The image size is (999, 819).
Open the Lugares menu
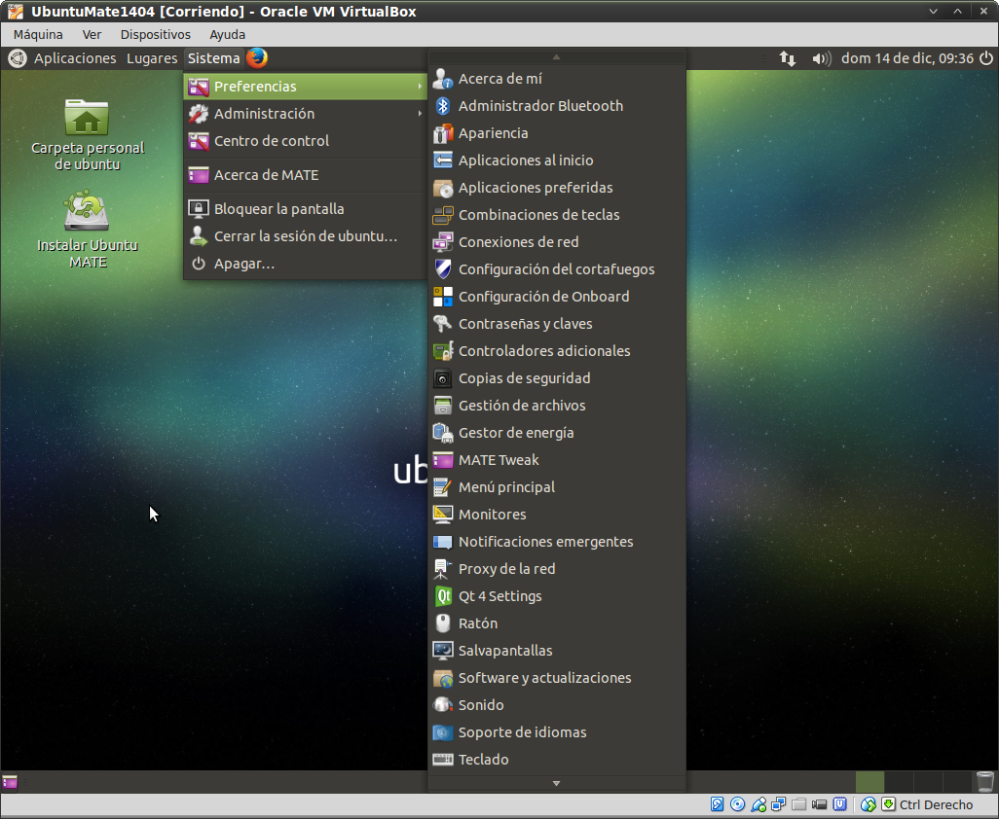(152, 58)
